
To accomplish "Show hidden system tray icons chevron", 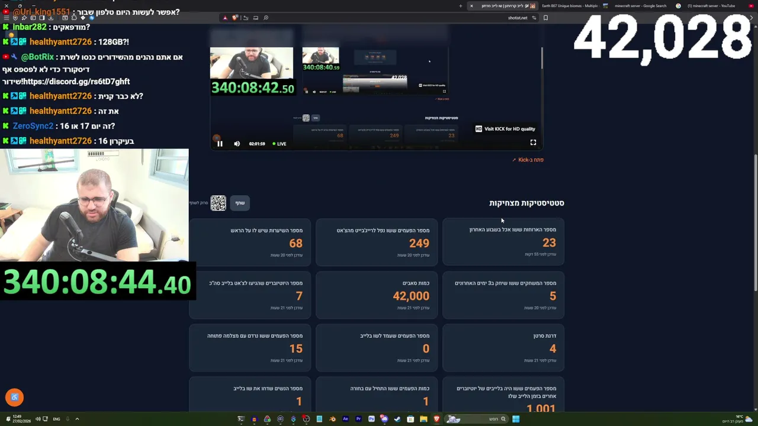I will [77, 419].
